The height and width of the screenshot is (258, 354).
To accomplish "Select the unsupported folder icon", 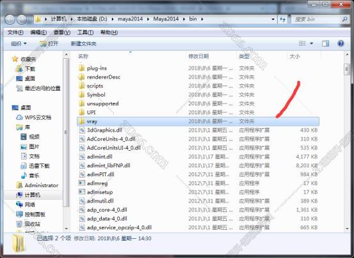I will pos(81,103).
